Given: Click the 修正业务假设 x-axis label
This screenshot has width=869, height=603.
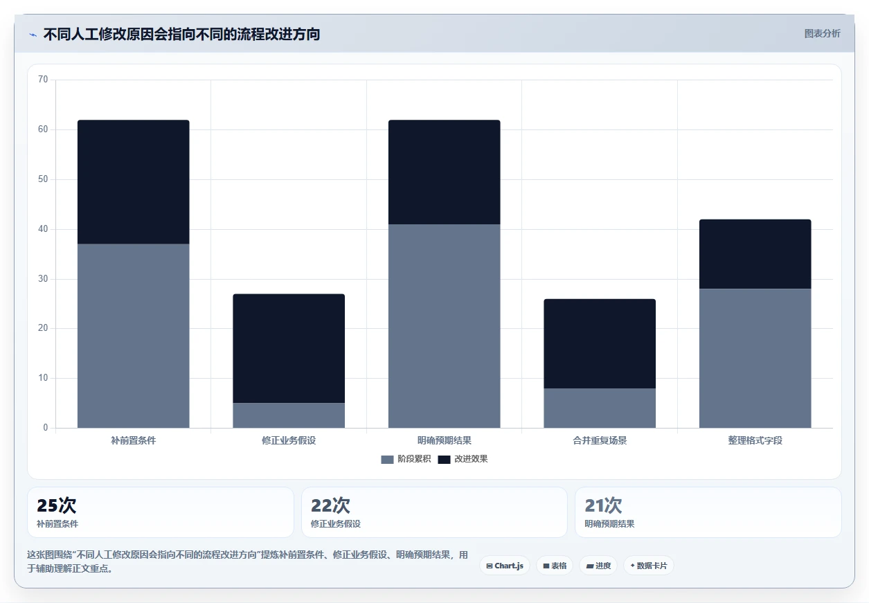Looking at the screenshot, I should 289,440.
